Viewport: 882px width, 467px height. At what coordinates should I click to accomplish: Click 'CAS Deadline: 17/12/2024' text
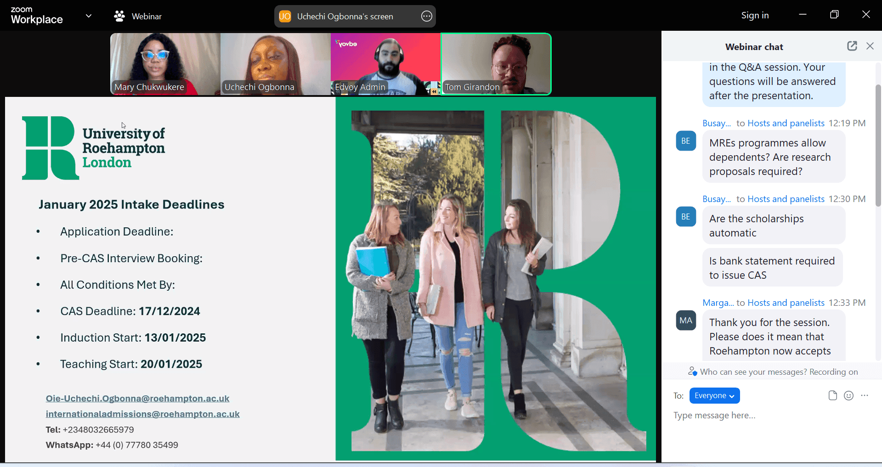[x=130, y=311]
